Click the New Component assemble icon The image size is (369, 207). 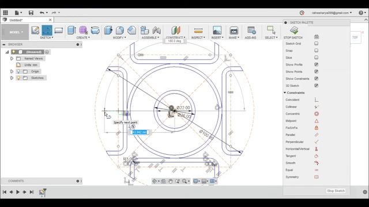145,30
